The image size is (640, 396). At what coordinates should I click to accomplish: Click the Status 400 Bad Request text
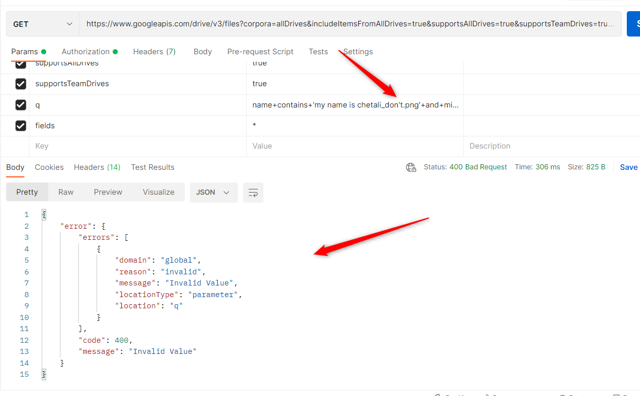click(465, 167)
